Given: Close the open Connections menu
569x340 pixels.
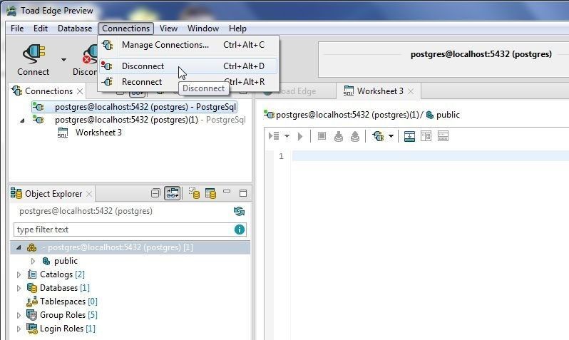Looking at the screenshot, I should (125, 29).
